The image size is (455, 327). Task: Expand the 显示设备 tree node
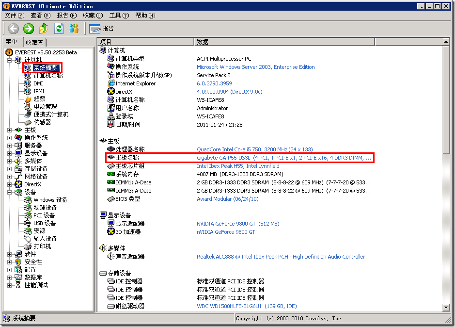pyautogui.click(x=10, y=153)
